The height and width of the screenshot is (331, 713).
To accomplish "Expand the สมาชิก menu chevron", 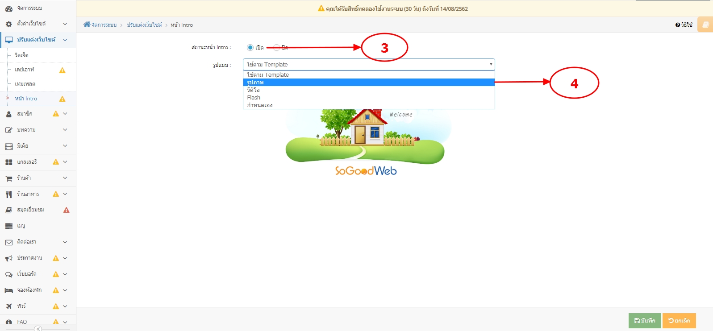I will pos(65,114).
